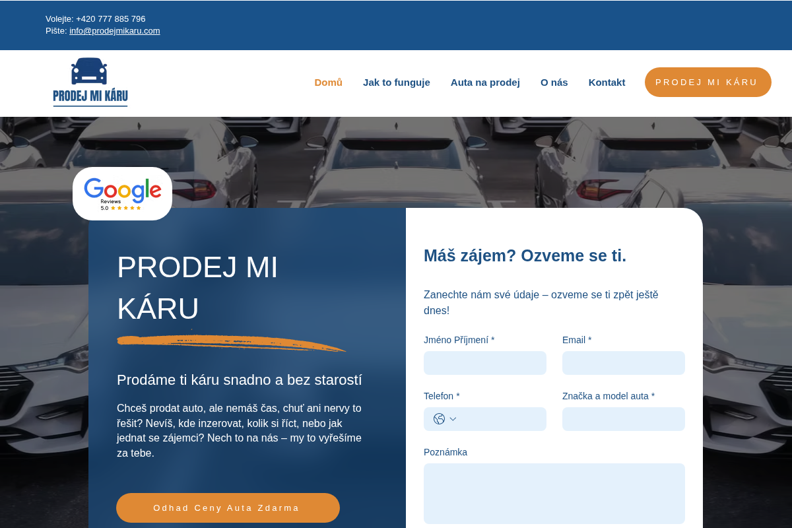Click the Chceš prodat auto paragraph
The height and width of the screenshot is (528, 792).
240,430
